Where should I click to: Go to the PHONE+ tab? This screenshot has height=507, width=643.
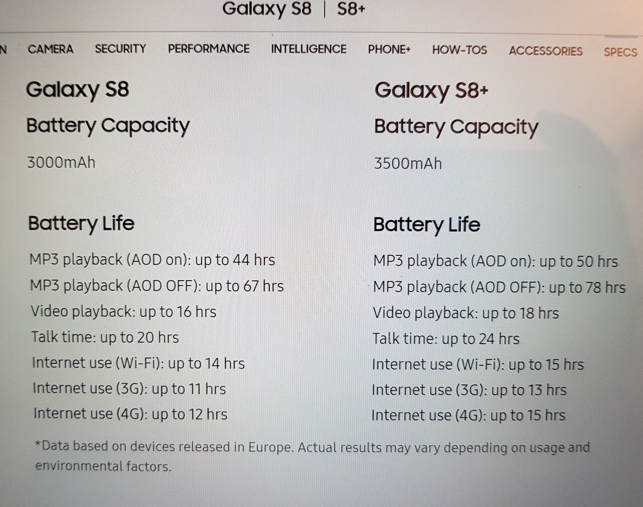click(389, 49)
